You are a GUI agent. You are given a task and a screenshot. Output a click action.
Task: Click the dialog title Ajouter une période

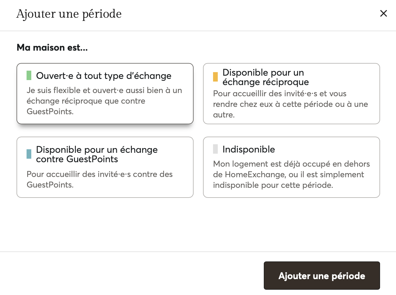point(69,14)
